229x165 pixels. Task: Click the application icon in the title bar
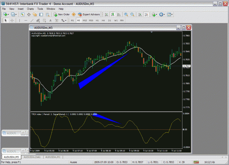click(3, 4)
